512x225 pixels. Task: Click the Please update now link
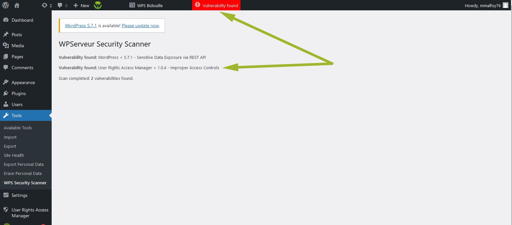(x=140, y=26)
